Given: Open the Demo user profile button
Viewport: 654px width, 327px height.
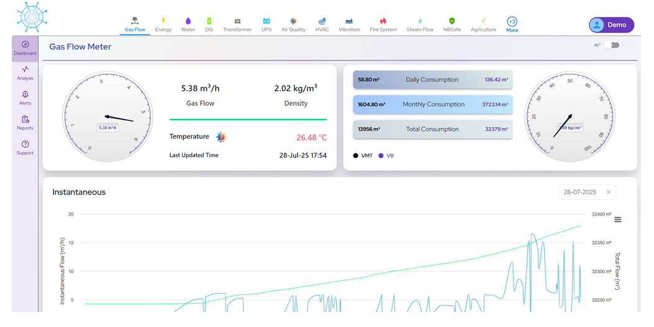Looking at the screenshot, I should [612, 25].
